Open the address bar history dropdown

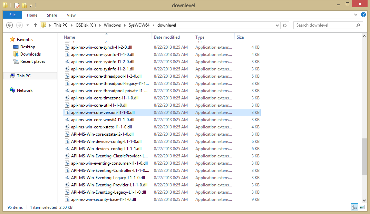[x=277, y=25]
